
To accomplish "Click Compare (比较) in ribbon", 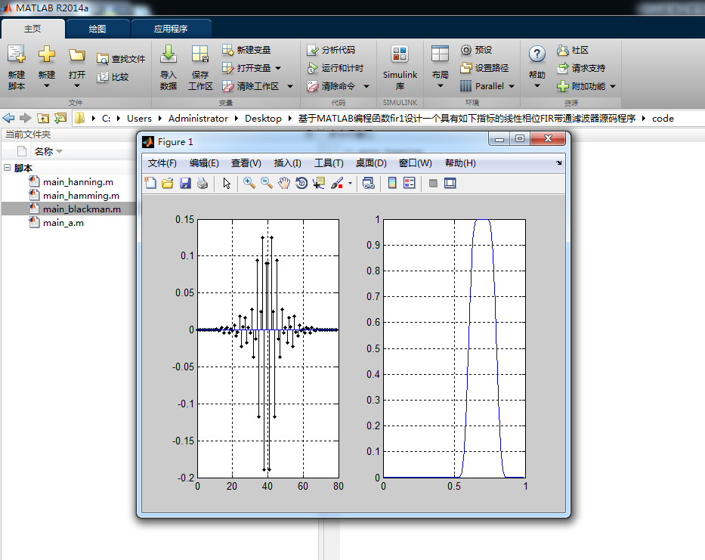I will [113, 77].
